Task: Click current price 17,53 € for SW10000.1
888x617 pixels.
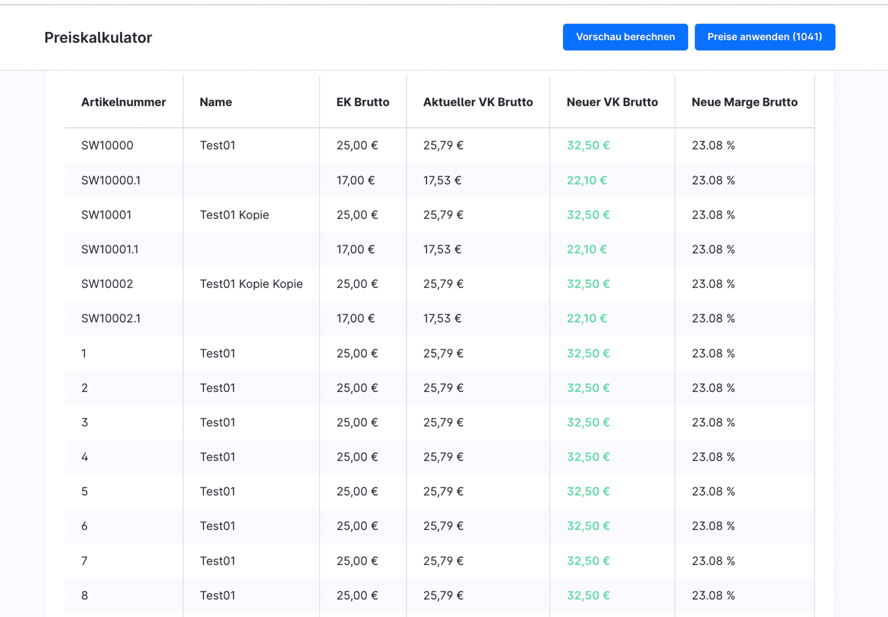Action: click(x=442, y=180)
